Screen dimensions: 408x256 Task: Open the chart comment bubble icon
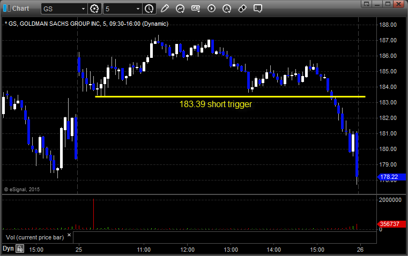coord(257,9)
